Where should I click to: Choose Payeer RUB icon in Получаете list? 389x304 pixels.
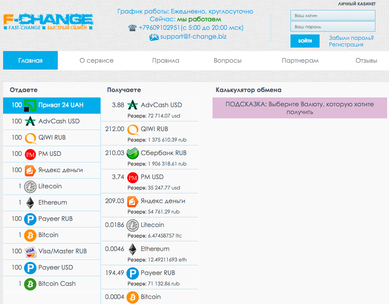point(133,273)
